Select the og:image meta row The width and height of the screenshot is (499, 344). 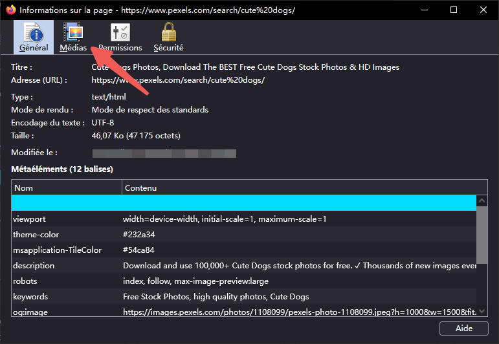tap(243, 312)
